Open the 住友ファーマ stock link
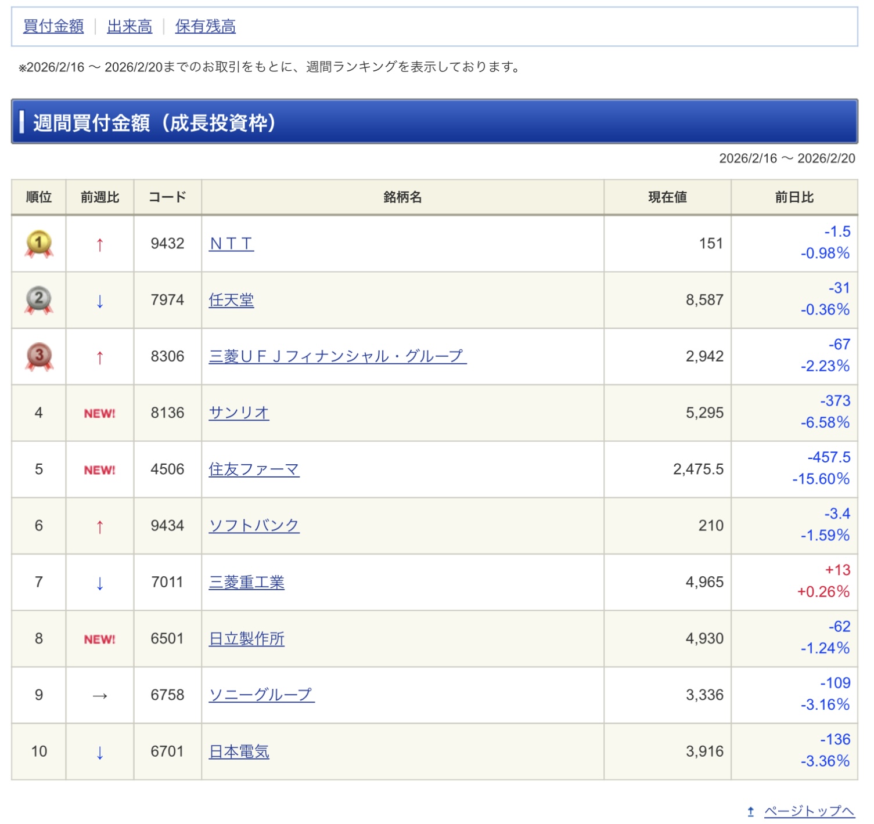 (x=254, y=469)
